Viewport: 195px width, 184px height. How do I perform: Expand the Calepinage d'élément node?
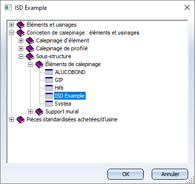[x=21, y=40]
